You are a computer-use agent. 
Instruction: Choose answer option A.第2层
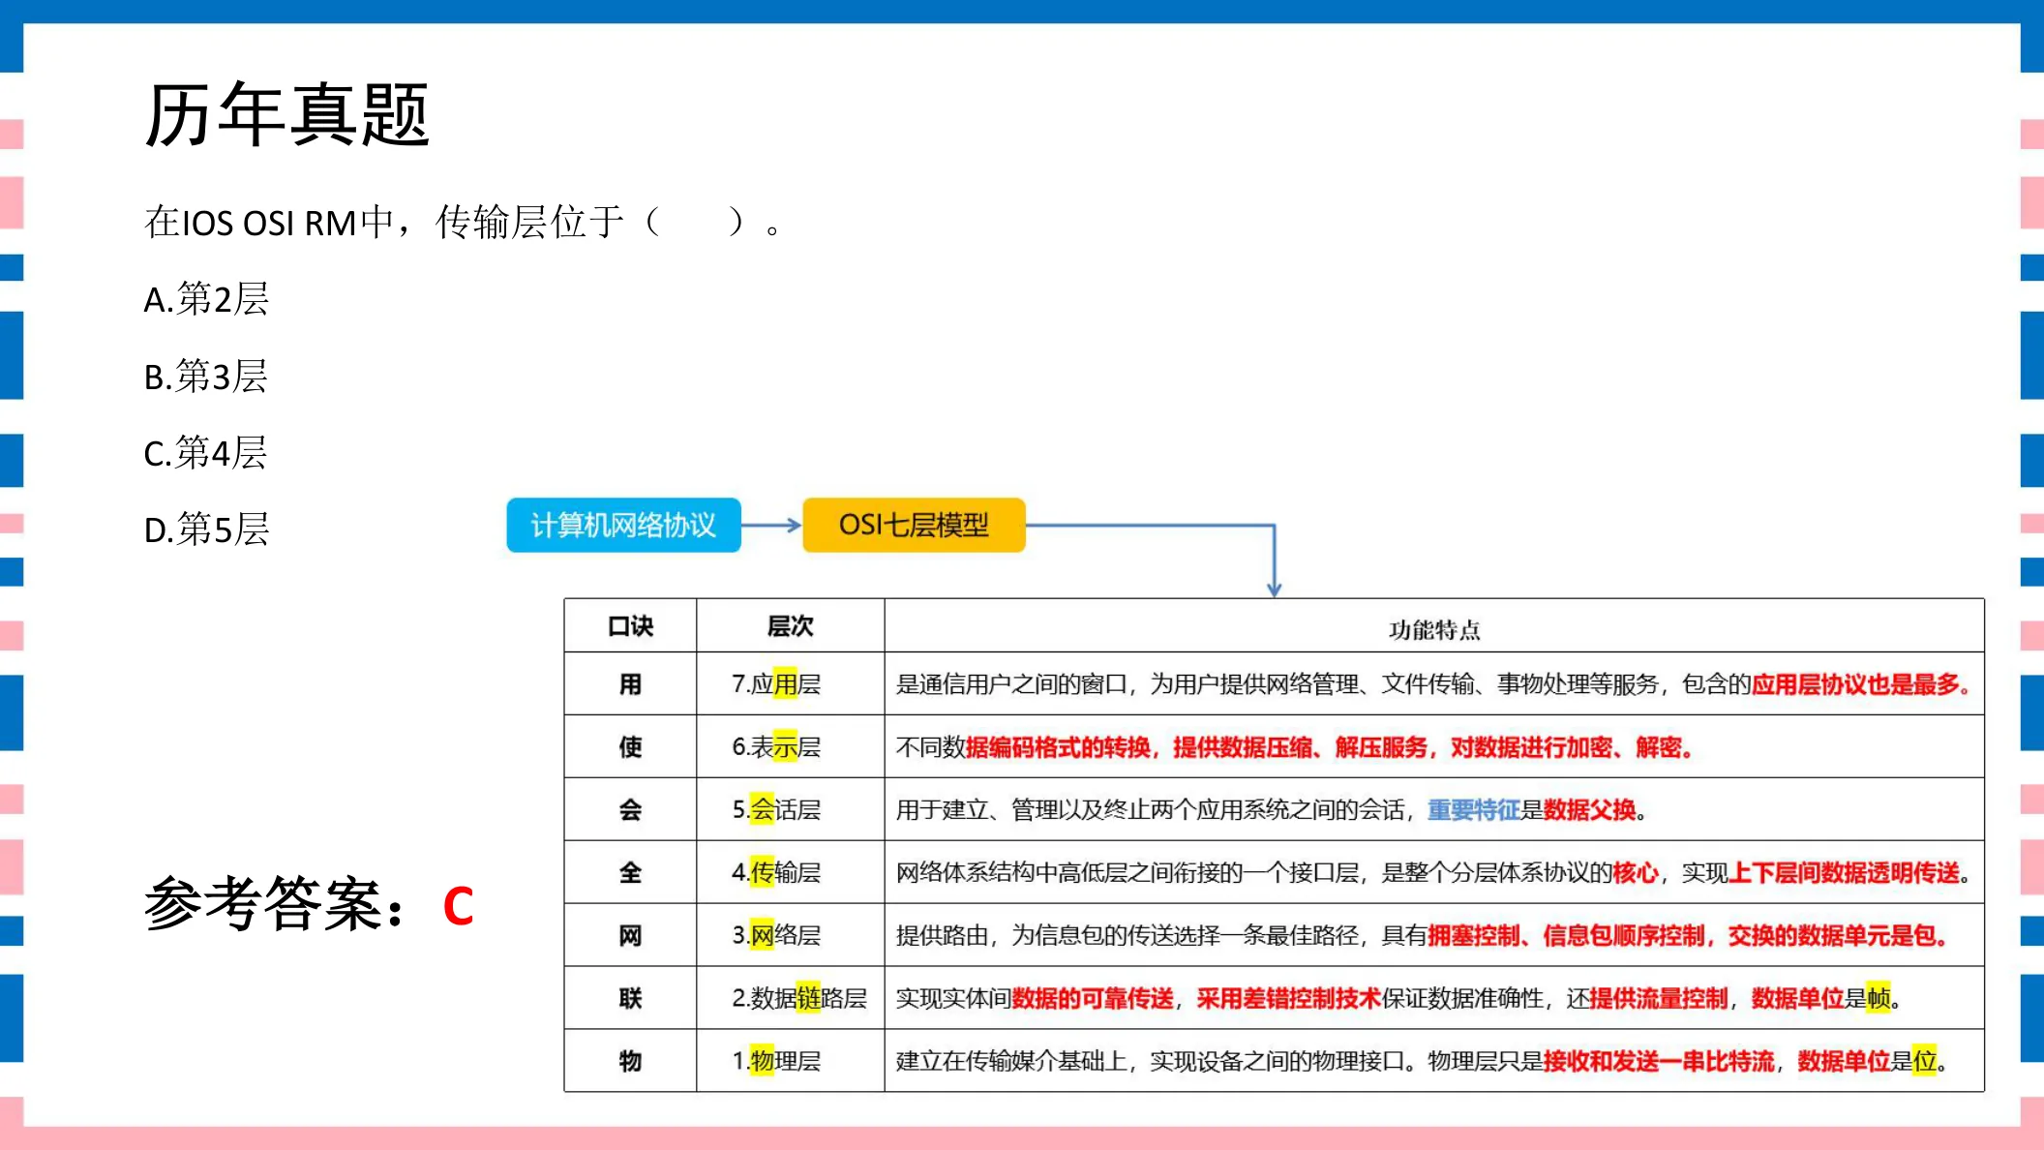(206, 299)
